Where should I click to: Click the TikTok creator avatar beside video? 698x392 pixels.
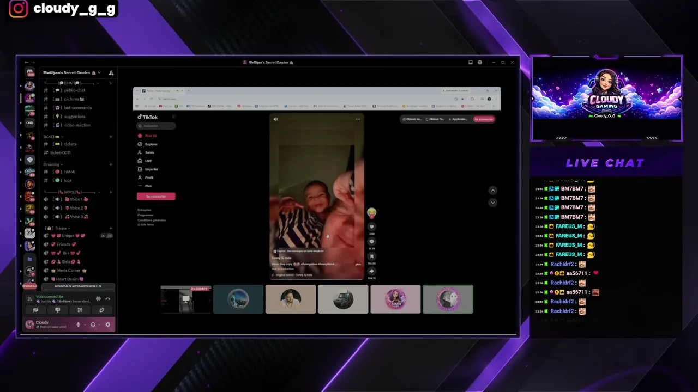click(x=371, y=212)
